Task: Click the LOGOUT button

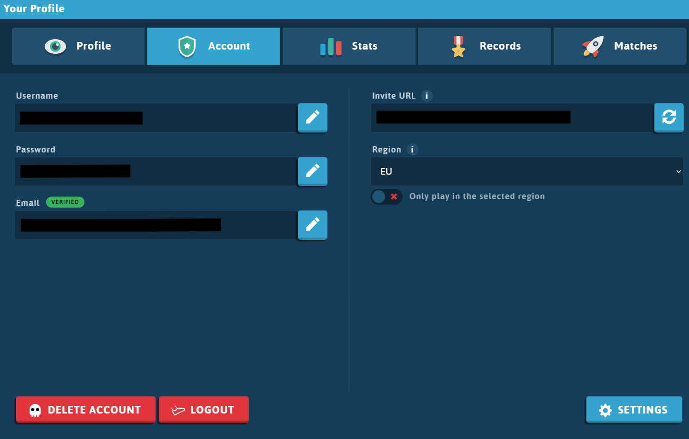Action: tap(204, 409)
